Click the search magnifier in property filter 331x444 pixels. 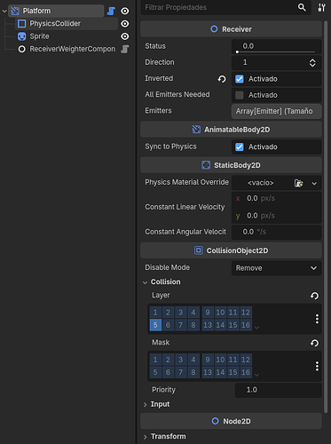point(302,7)
